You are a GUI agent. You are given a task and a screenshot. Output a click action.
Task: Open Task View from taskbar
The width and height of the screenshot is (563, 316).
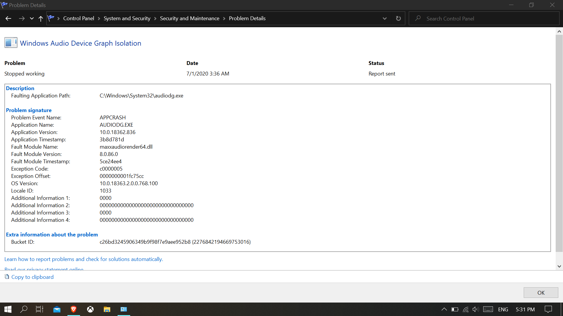(40, 309)
